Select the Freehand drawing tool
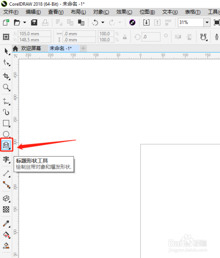 pos(7,101)
